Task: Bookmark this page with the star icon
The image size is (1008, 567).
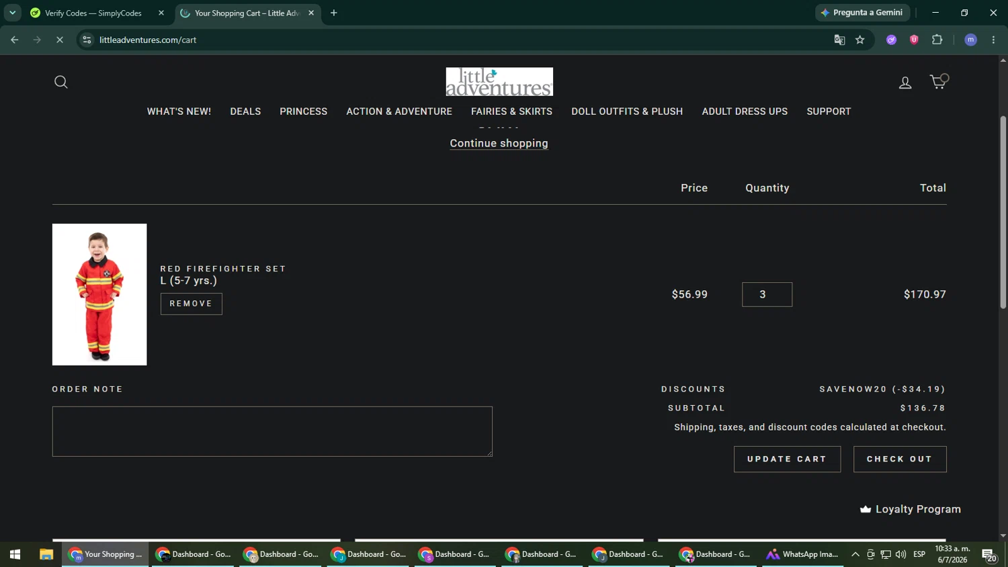Action: click(860, 40)
